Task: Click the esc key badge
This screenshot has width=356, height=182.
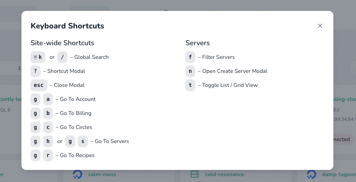Action: pos(39,85)
